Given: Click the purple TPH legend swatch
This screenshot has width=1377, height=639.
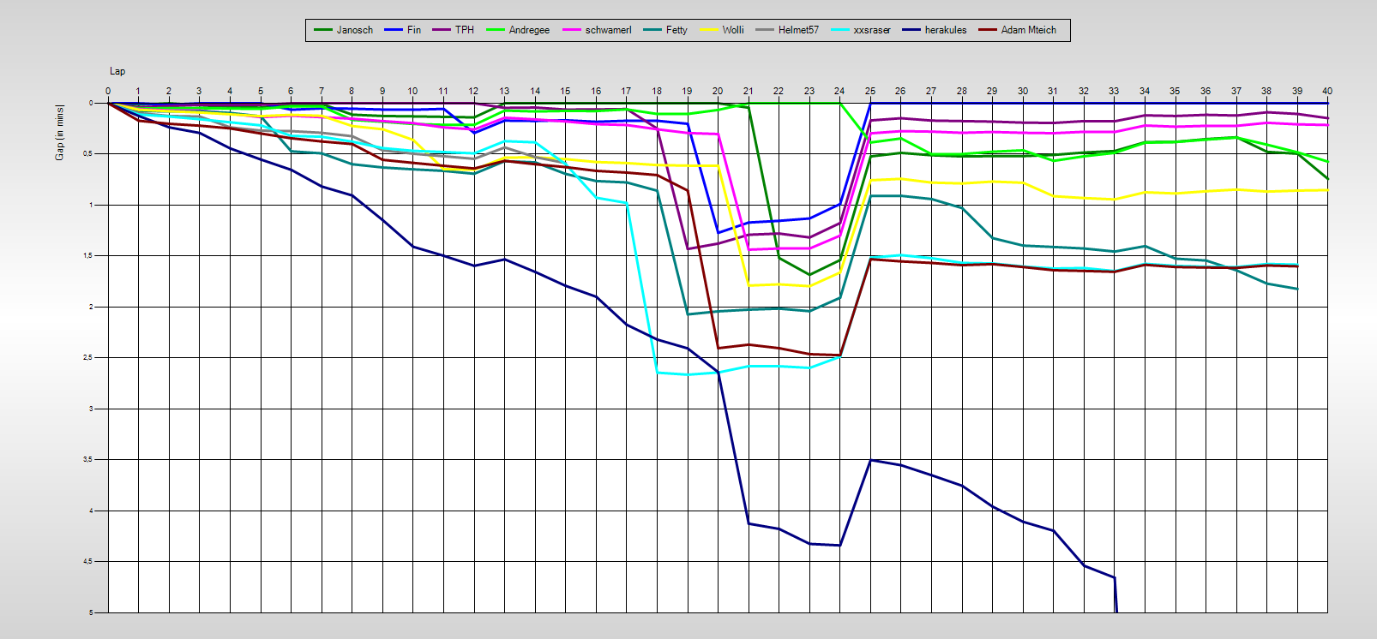Looking at the screenshot, I should point(442,30).
